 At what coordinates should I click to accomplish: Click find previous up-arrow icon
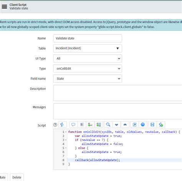click(x=125, y=124)
